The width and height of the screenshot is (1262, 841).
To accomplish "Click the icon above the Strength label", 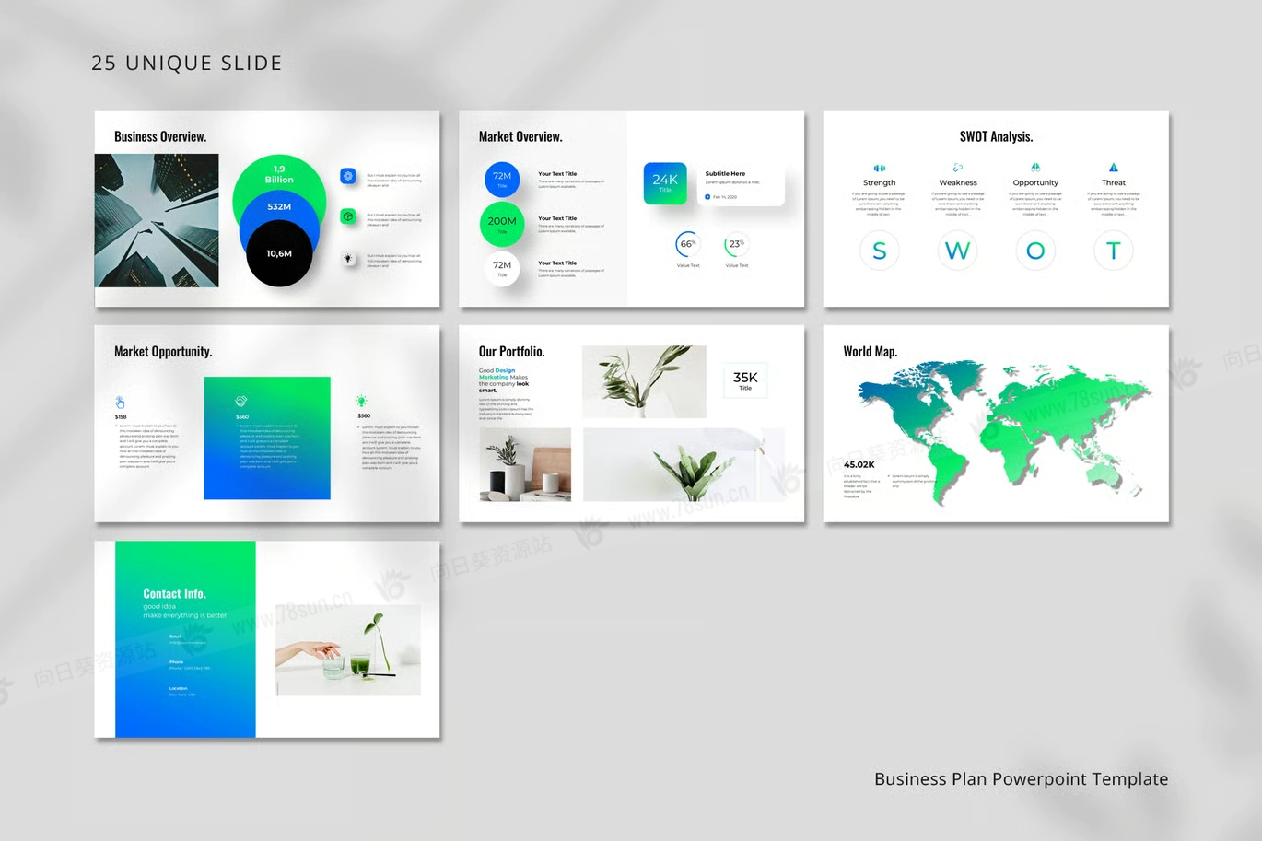I will pos(879,168).
